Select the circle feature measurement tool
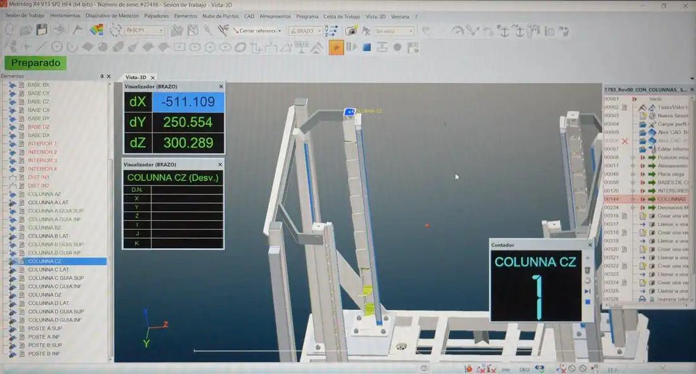The height and width of the screenshot is (374, 696). pyautogui.click(x=57, y=47)
